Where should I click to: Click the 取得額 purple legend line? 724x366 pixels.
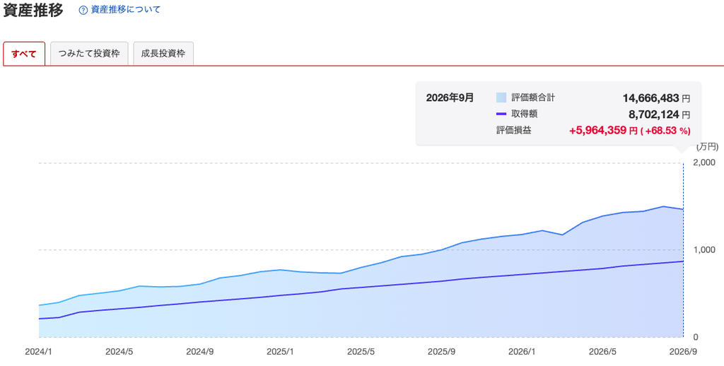[501, 114]
